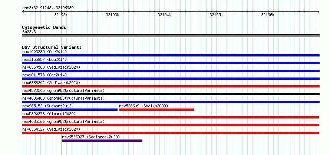Click the nsv4086463 gnomAD variant label
The image size is (330, 155).
[63, 98]
